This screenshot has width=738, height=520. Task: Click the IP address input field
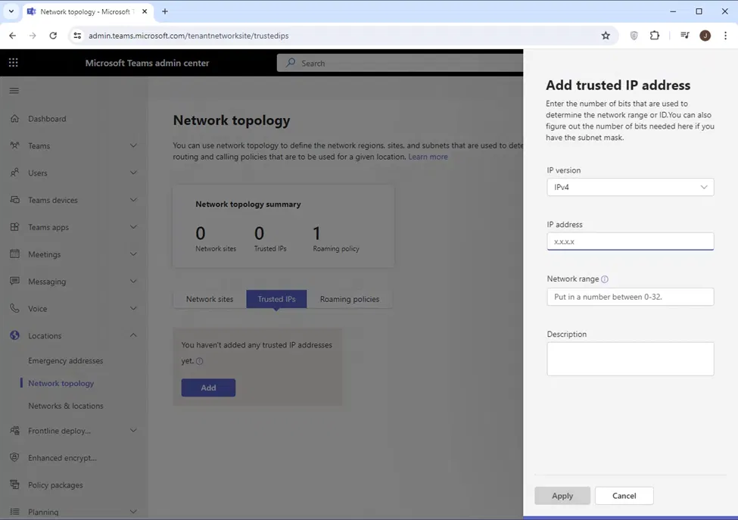click(630, 241)
